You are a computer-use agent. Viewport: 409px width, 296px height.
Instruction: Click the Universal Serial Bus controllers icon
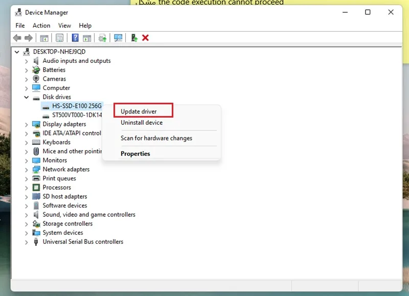[x=36, y=242]
